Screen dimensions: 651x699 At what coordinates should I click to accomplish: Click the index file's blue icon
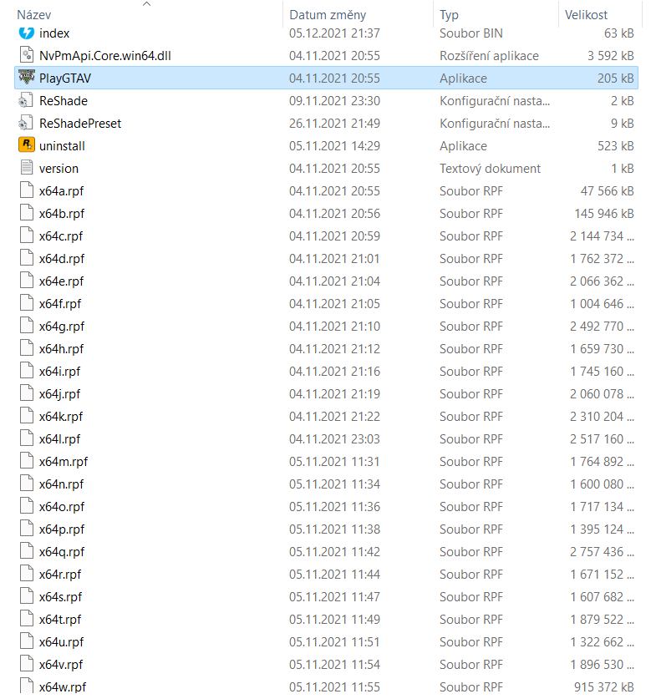pyautogui.click(x=27, y=33)
